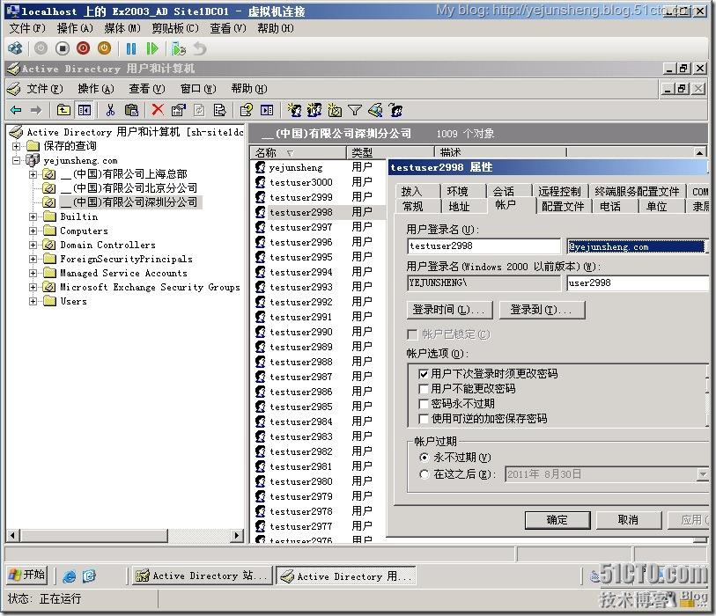
Task: Click the green resume/start VM icon
Action: 152,48
